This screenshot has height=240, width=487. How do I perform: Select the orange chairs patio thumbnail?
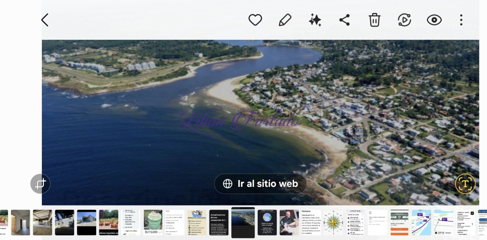pyautogui.click(x=108, y=223)
